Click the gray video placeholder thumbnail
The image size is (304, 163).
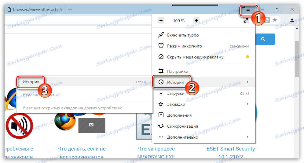point(92,126)
